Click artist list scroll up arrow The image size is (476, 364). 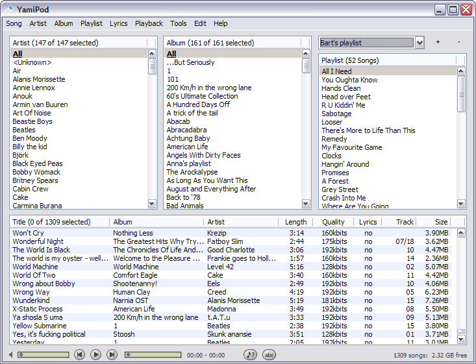point(152,54)
